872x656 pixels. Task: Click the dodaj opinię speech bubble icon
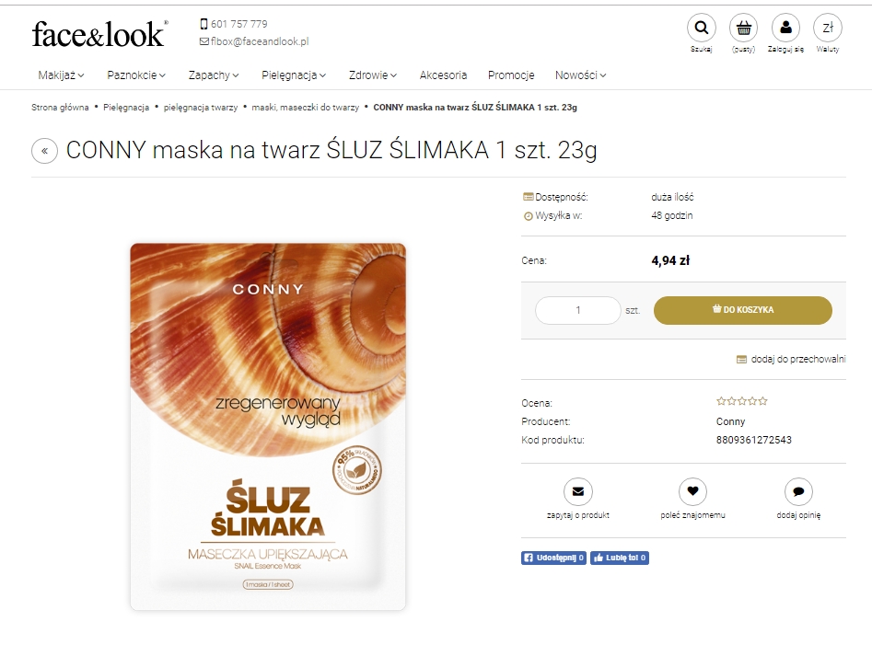click(798, 491)
